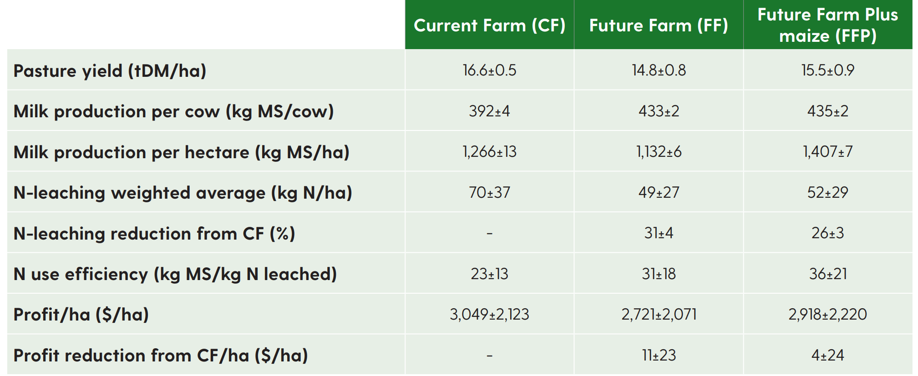
Task: Click the 1,407±7 milk per hectare cell
Action: pyautogui.click(x=828, y=151)
